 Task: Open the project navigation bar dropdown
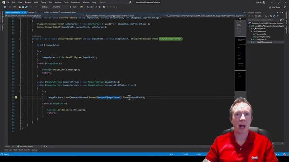[45, 16]
